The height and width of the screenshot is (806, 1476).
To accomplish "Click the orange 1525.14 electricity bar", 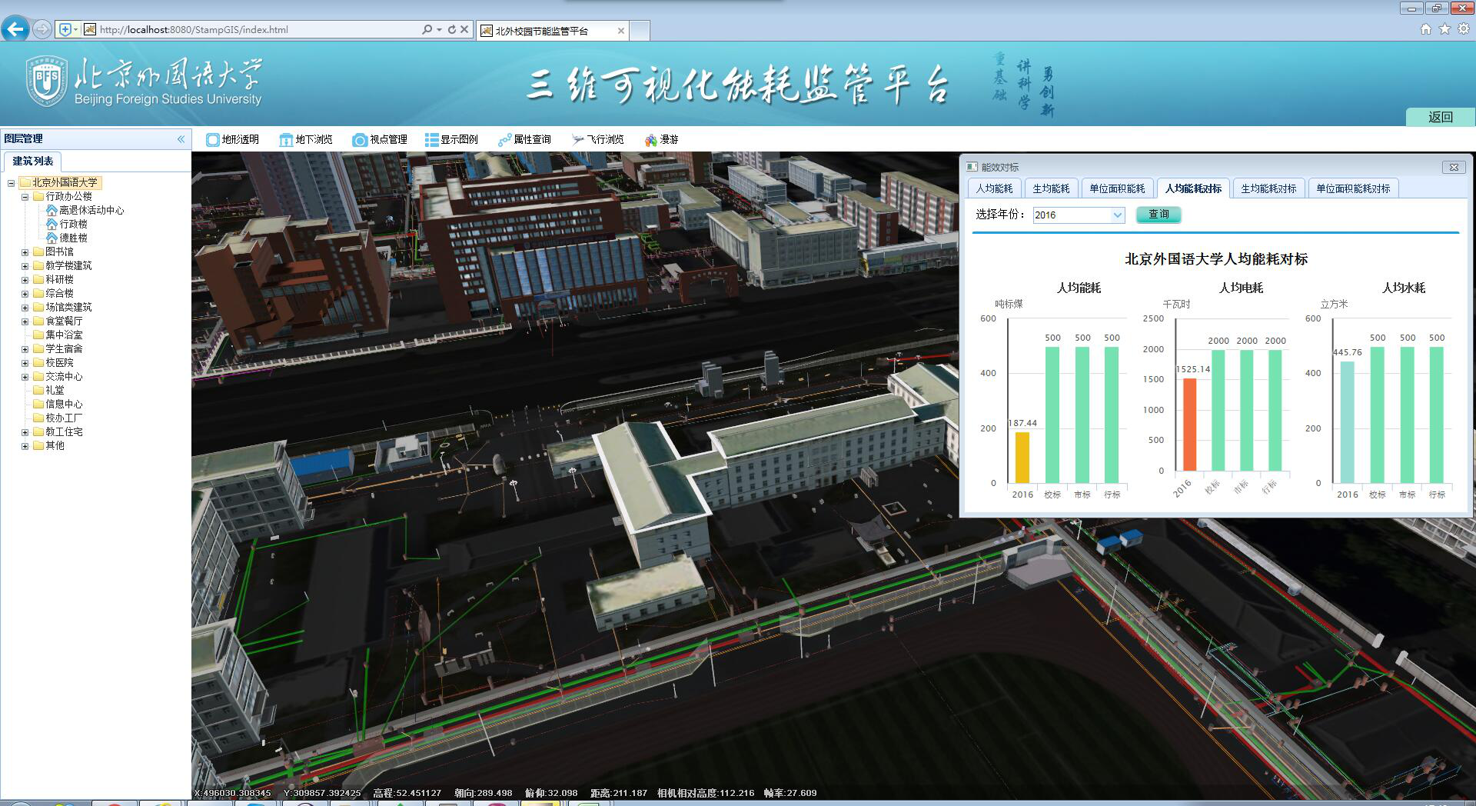I will (1189, 425).
